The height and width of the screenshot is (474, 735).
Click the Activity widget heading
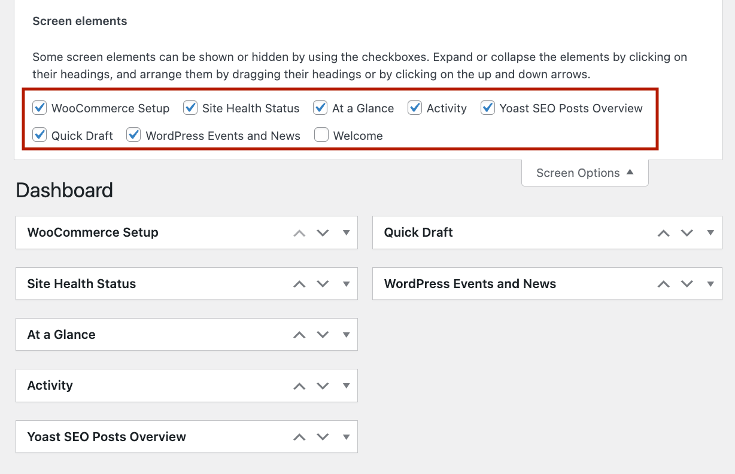[x=50, y=386]
